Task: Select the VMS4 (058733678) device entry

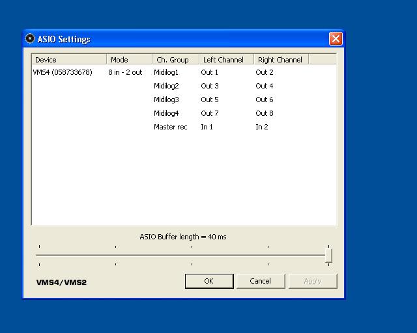Action: click(x=63, y=72)
